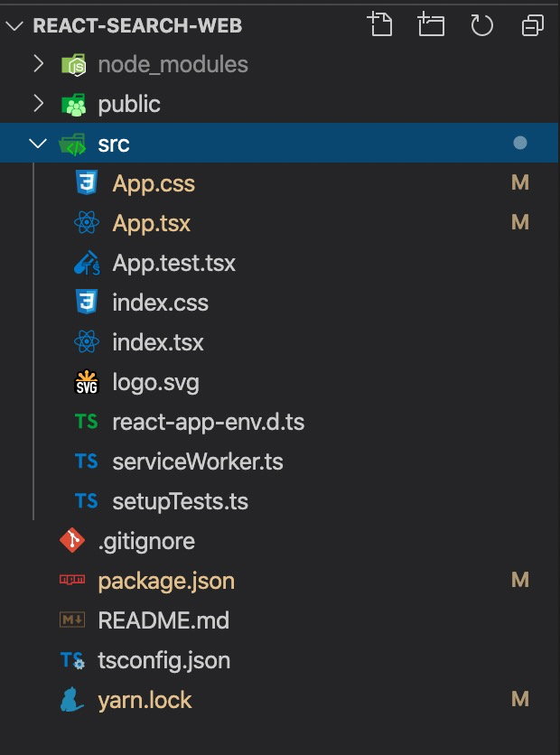Click the modified dot badge on src
This screenshot has width=560, height=755.
(x=520, y=143)
